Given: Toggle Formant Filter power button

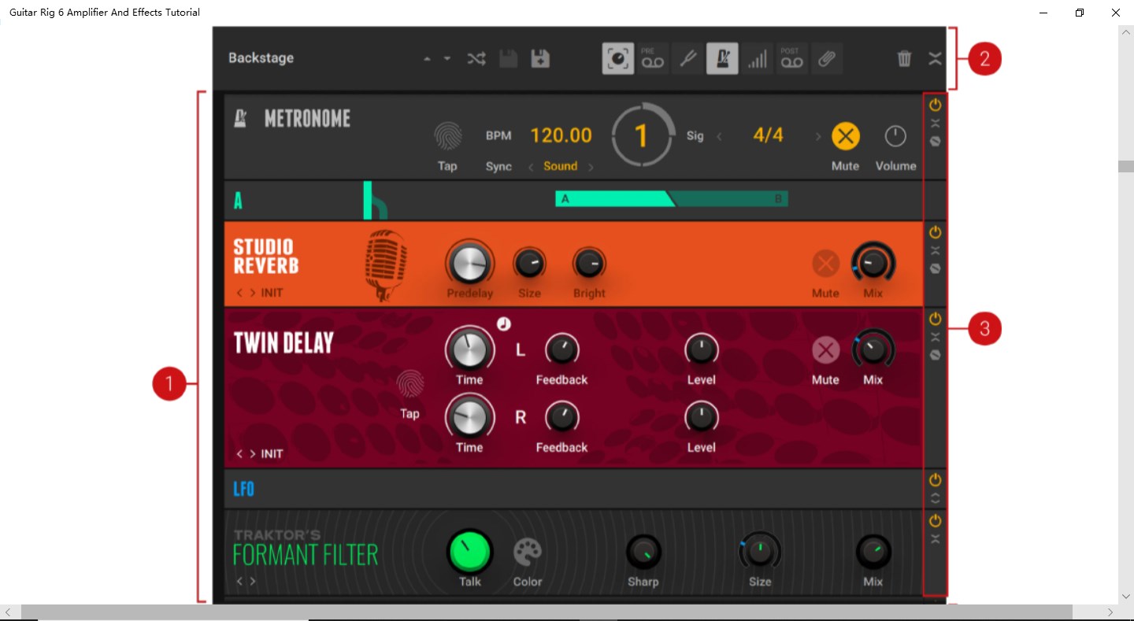Looking at the screenshot, I should click(935, 521).
